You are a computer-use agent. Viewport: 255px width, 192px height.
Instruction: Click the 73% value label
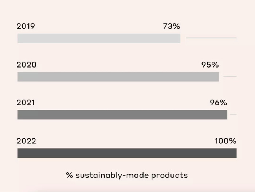click(172, 26)
